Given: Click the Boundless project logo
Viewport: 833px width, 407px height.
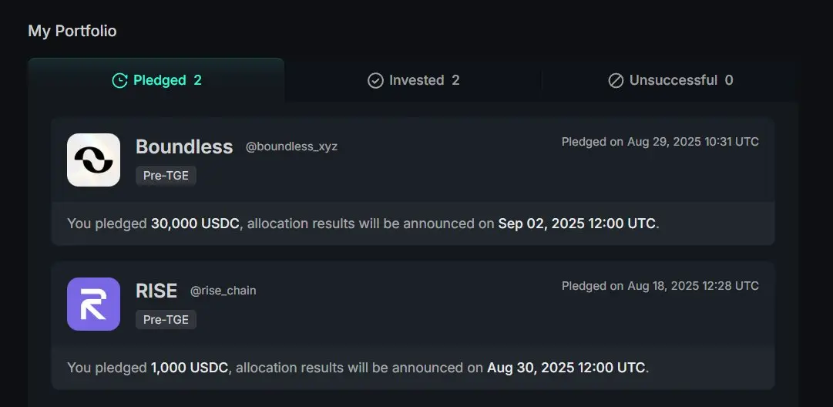Looking at the screenshot, I should (93, 160).
